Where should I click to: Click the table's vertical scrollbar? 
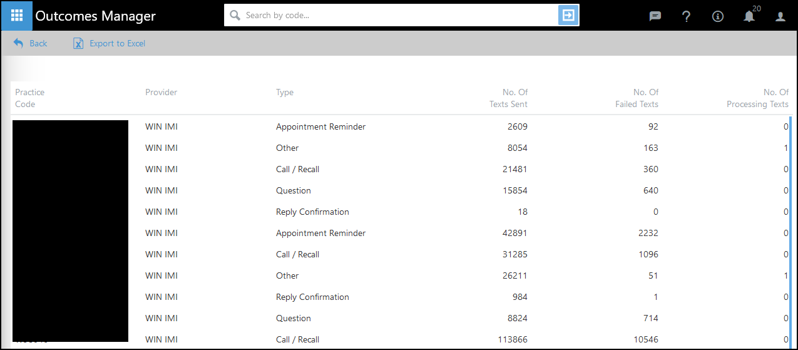tap(790, 232)
